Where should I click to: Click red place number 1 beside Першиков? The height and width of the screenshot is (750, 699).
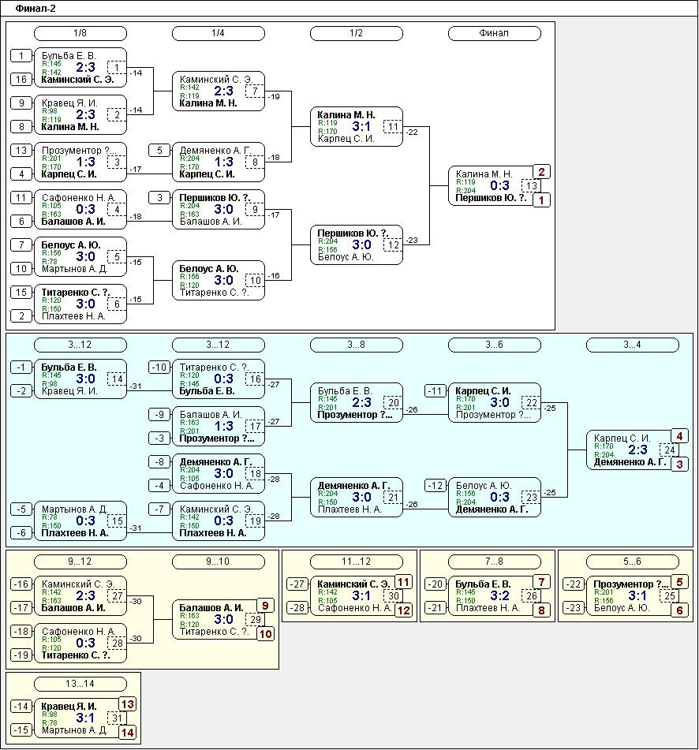click(x=541, y=200)
